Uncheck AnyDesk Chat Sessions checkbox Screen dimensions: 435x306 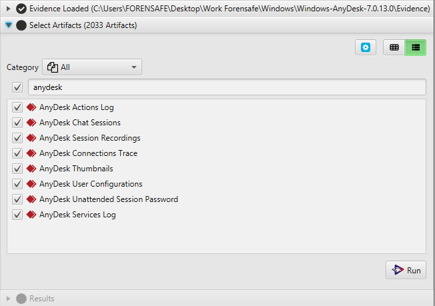coord(17,123)
